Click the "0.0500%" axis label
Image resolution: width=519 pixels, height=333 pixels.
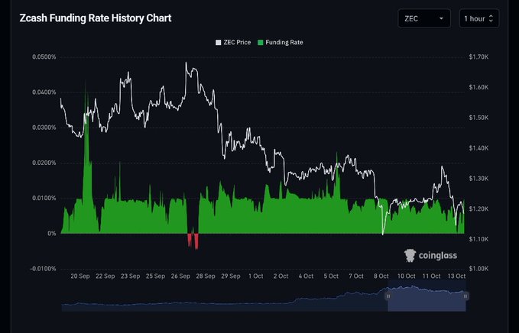44,57
